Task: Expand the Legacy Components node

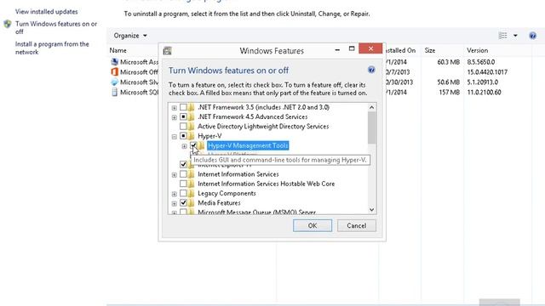Action: (174, 194)
